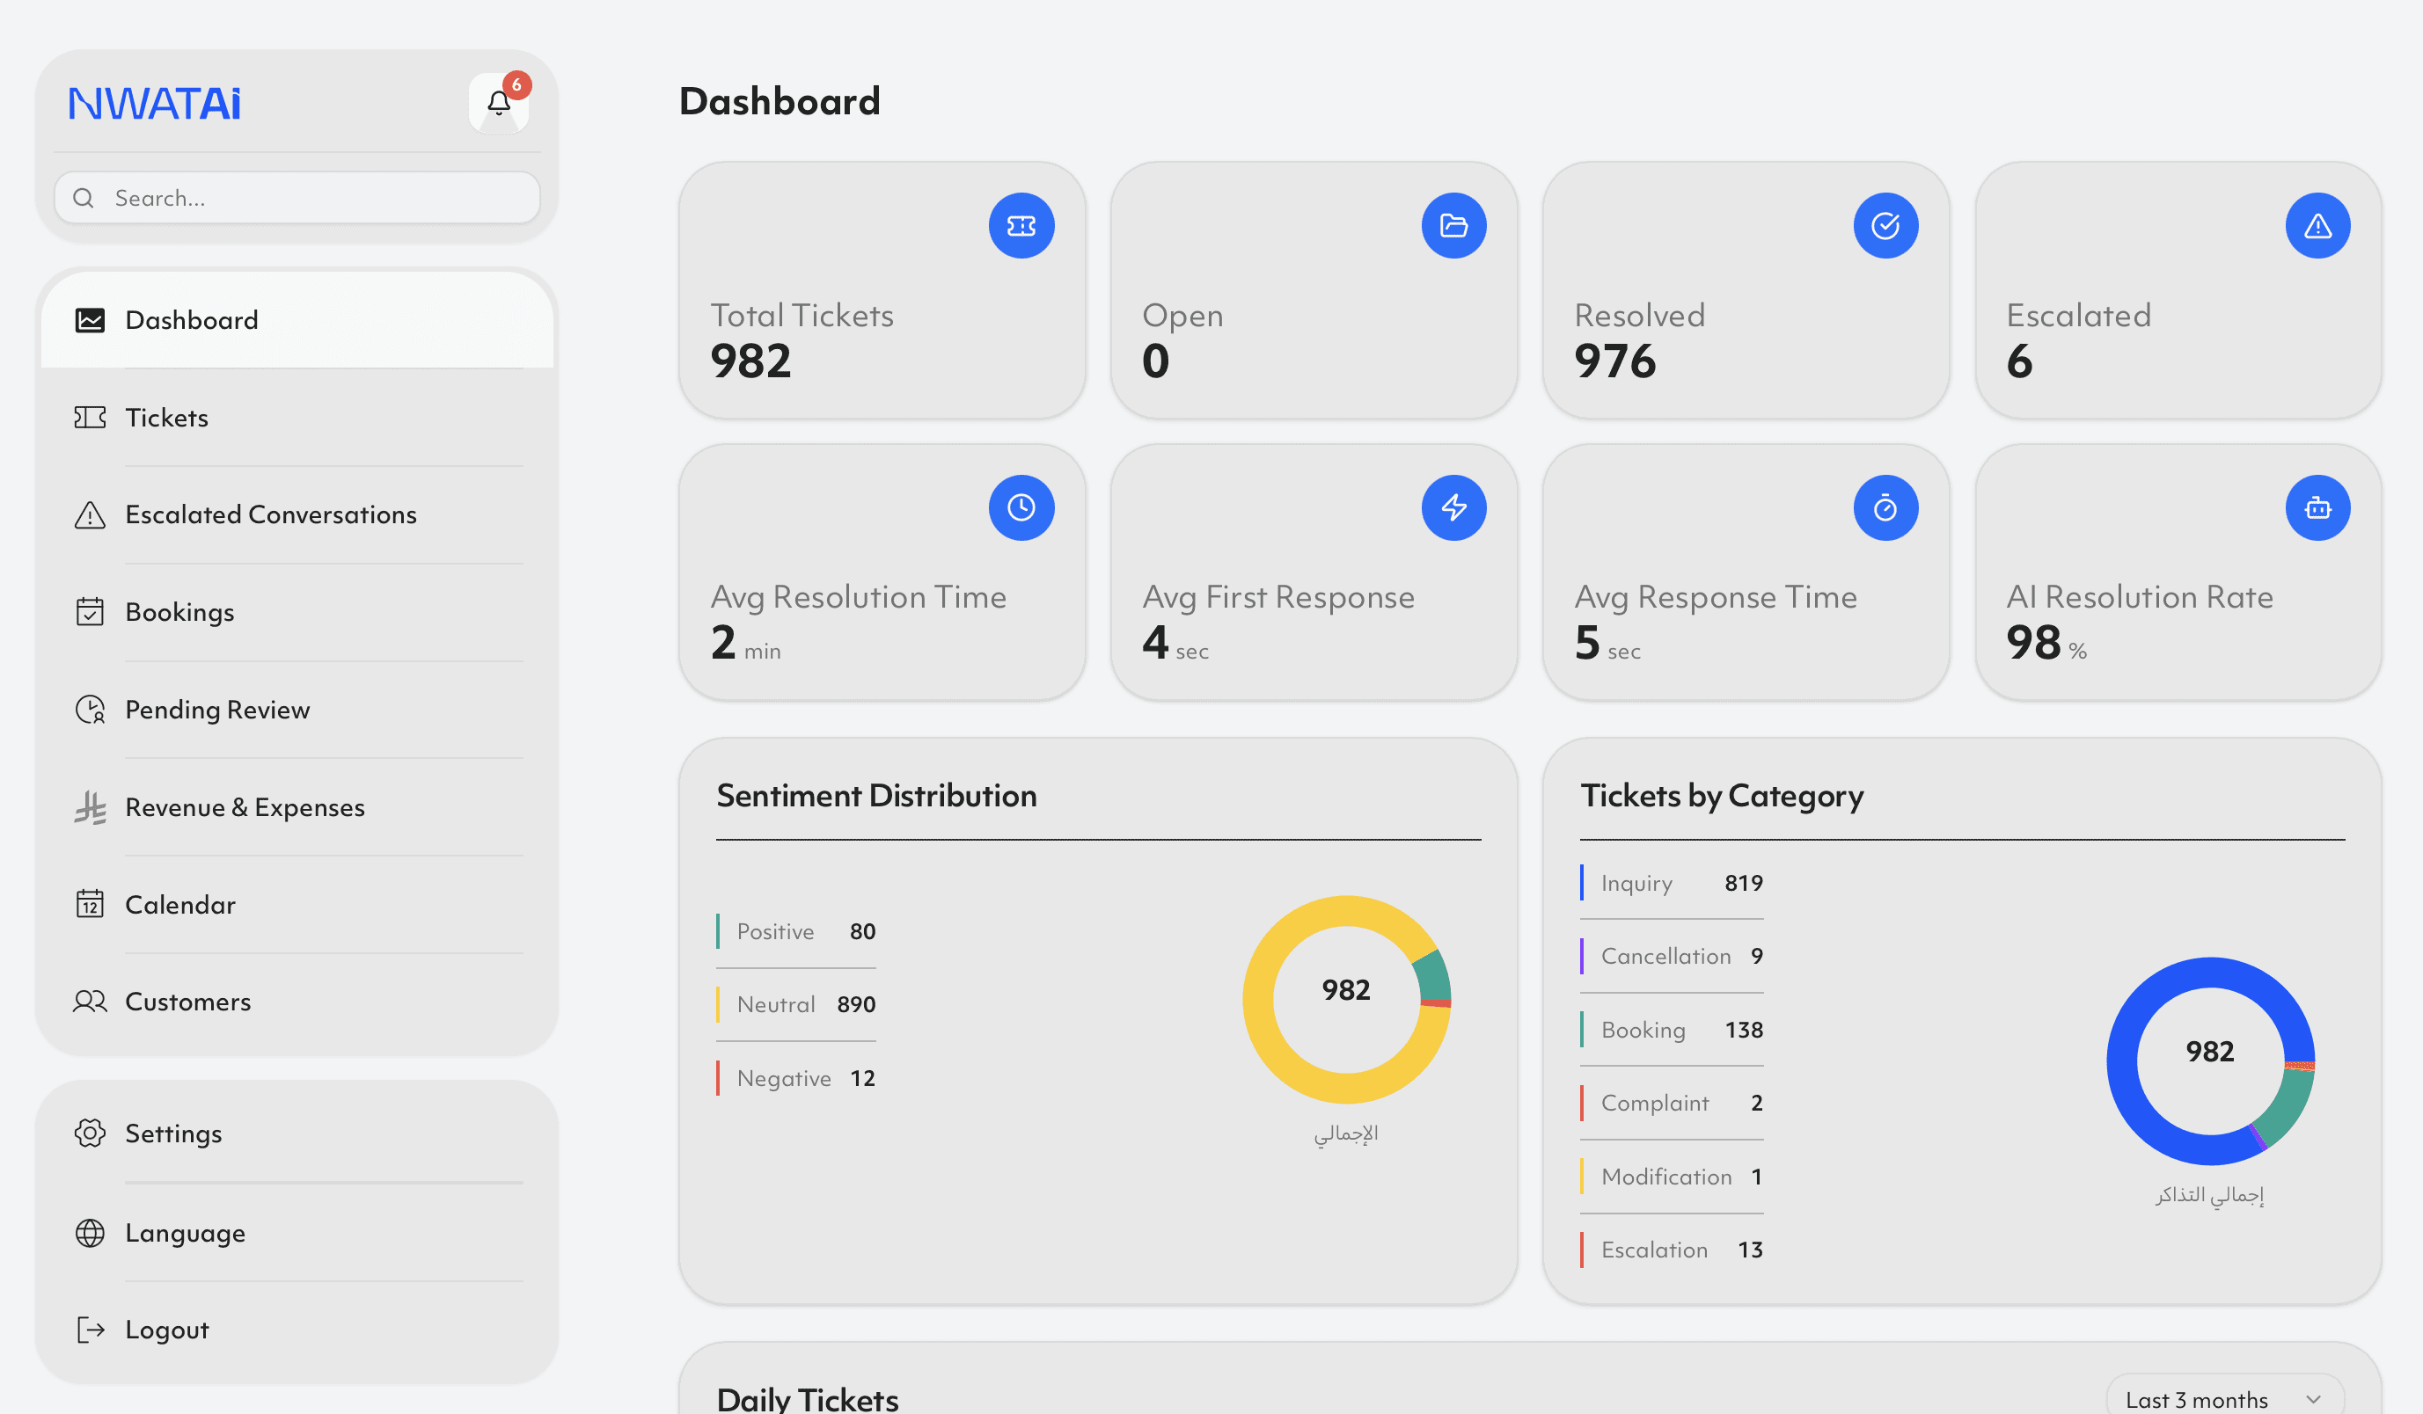Go to Escalated Conversations page

point(270,514)
